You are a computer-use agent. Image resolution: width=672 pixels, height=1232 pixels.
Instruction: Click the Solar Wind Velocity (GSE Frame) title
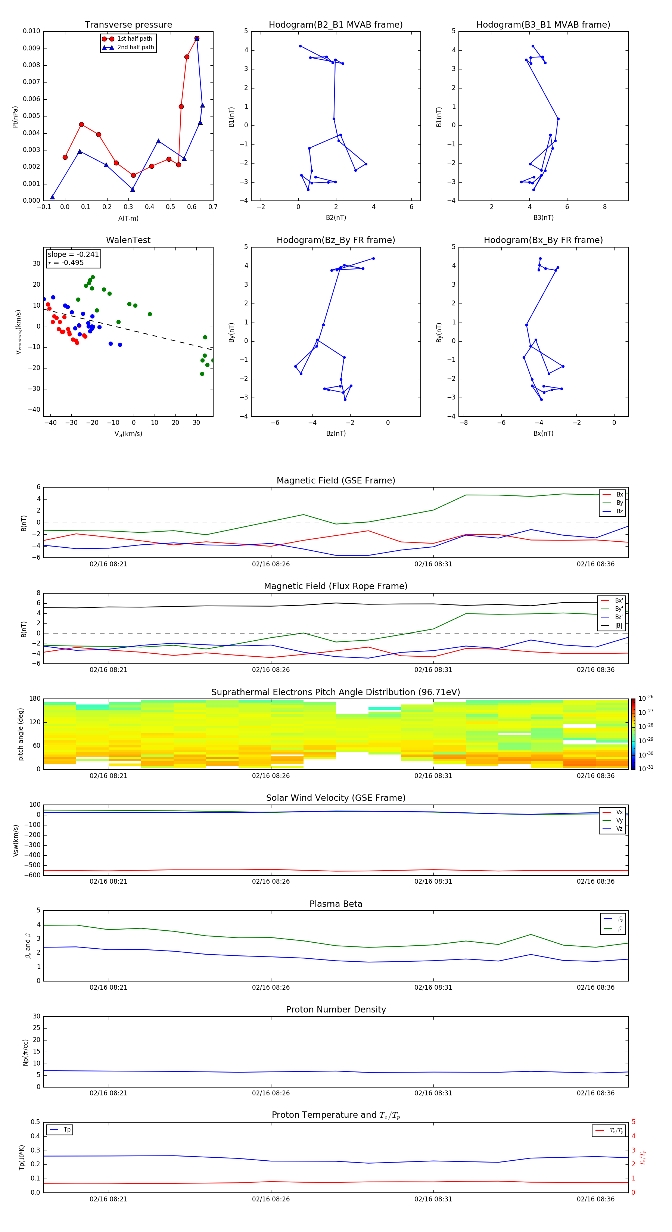pos(336,798)
